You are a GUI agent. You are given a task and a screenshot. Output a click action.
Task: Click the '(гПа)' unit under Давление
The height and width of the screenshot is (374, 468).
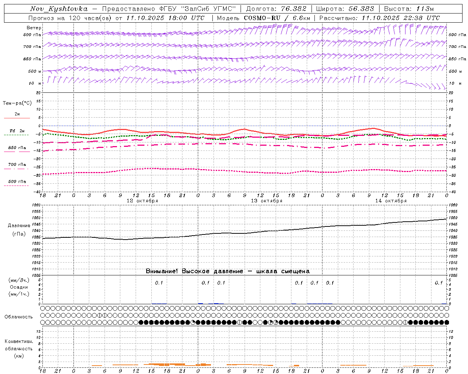point(19,234)
